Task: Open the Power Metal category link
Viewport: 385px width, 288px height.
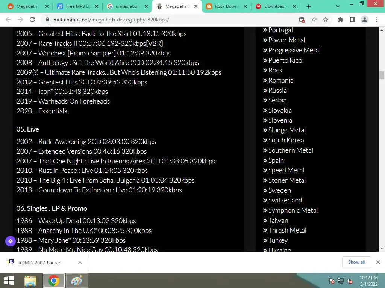Action: (286, 40)
